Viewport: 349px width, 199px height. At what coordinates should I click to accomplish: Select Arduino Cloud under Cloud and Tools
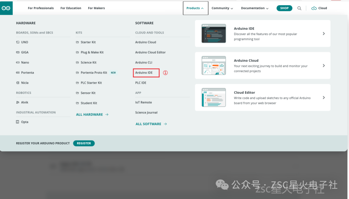pyautogui.click(x=145, y=42)
